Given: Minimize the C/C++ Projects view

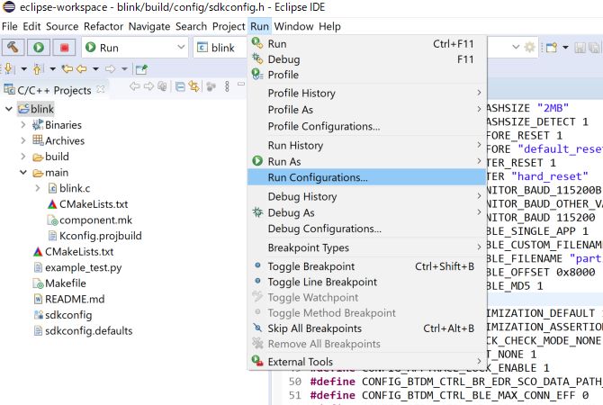Looking at the screenshot, I should pos(241,84).
